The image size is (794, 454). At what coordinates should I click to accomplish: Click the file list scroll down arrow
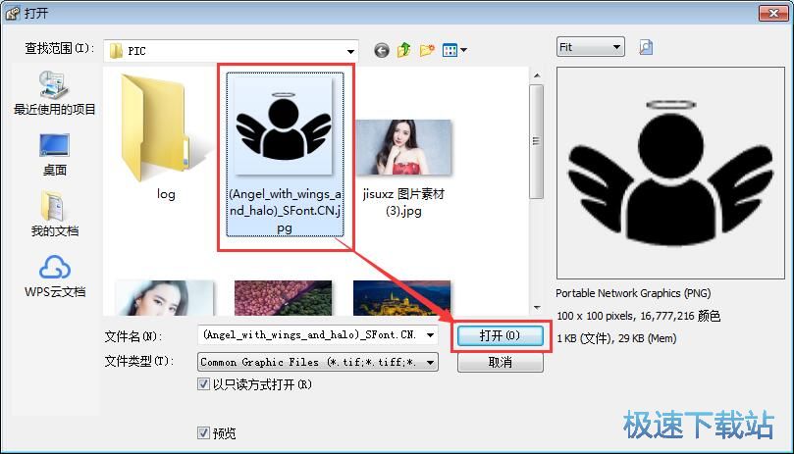537,308
